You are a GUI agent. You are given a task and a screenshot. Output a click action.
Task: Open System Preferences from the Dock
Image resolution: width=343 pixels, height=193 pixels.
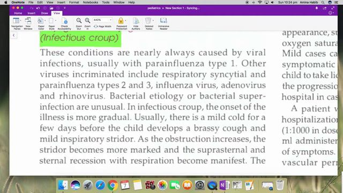click(200, 185)
